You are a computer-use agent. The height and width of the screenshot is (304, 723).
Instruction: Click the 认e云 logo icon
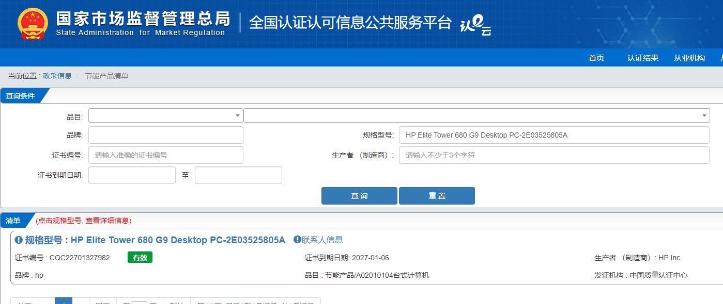point(475,25)
